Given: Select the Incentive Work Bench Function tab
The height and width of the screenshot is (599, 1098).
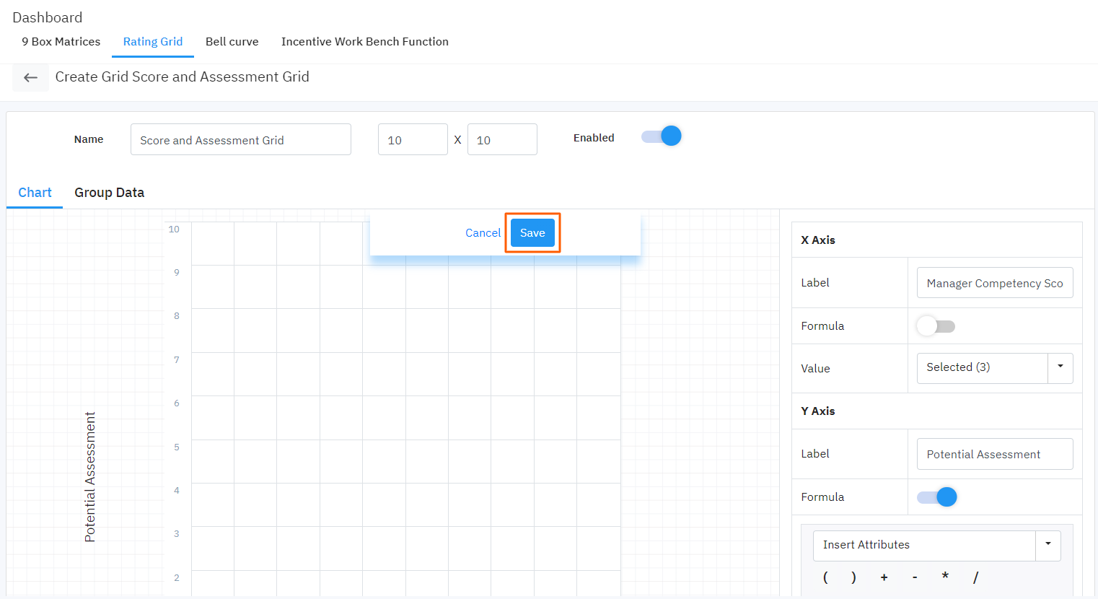Looking at the screenshot, I should (x=364, y=41).
